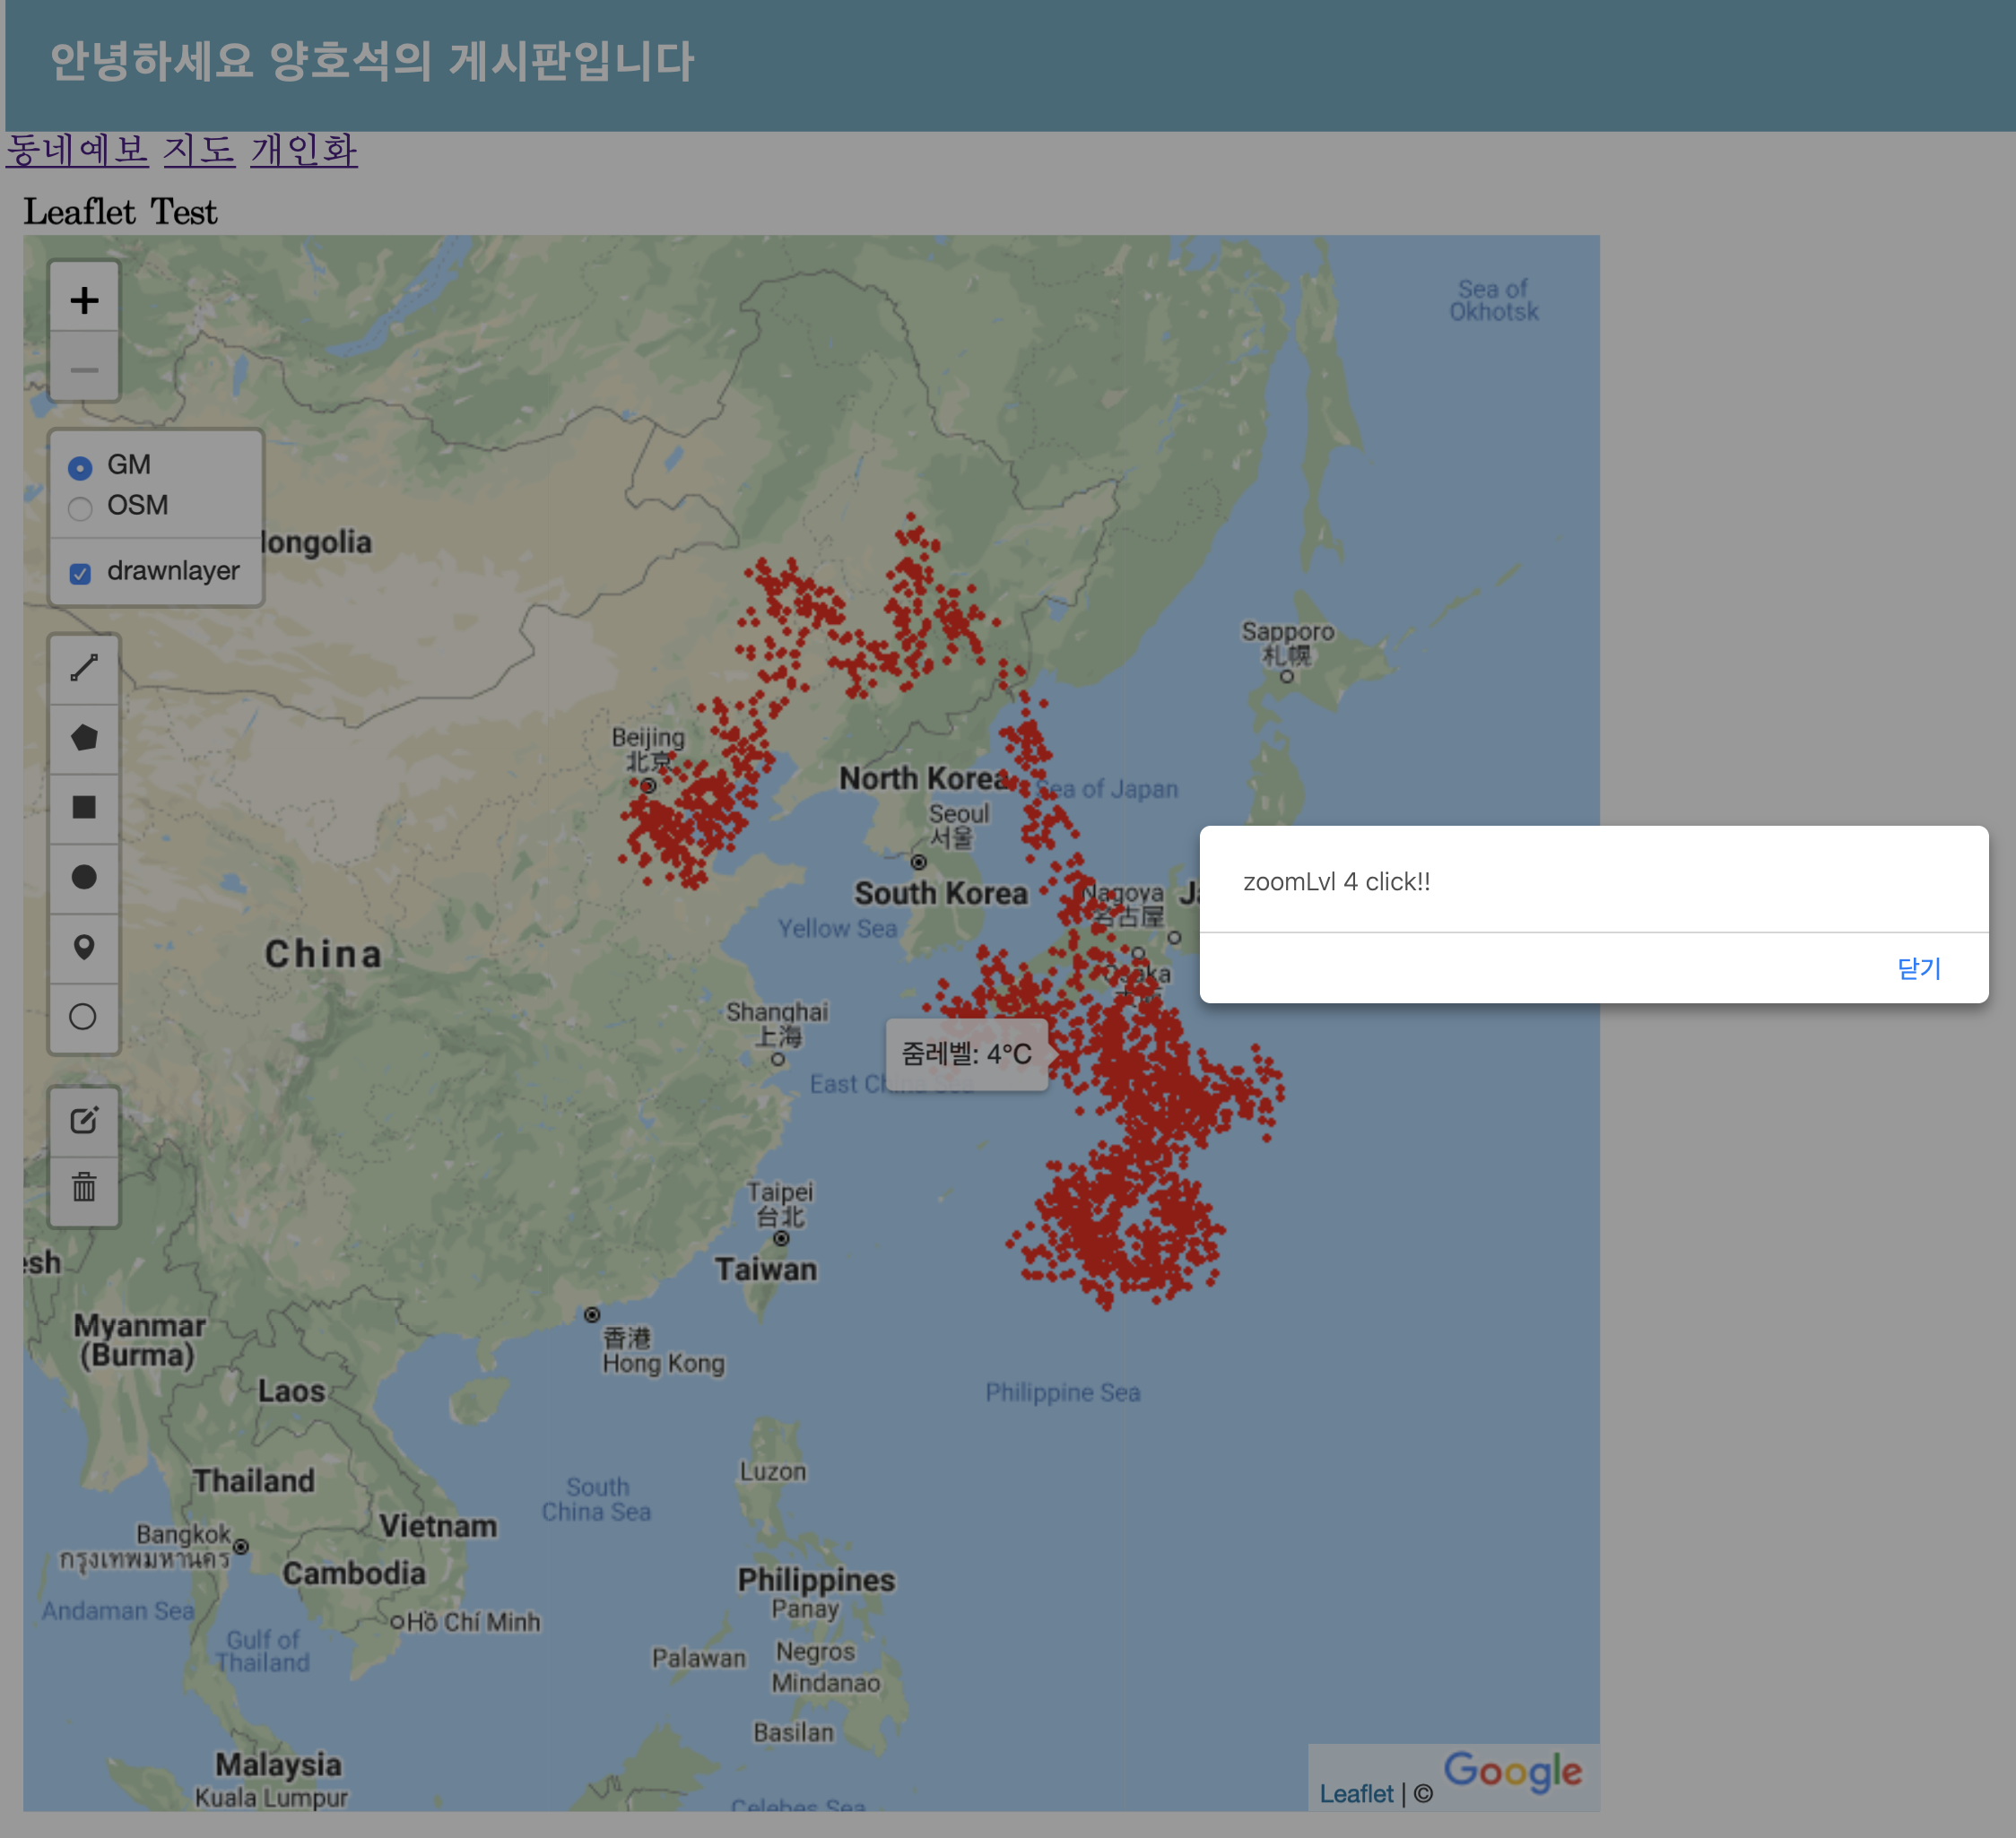Image resolution: width=2016 pixels, height=1838 pixels.
Task: Open the 개인화 menu link
Action: click(303, 150)
